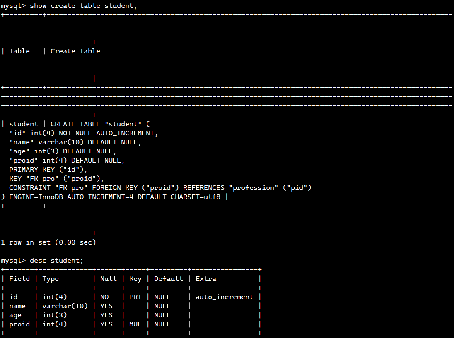The image size is (454, 338).
Task: Click the 'name' field cell in desc table
Action: click(17, 306)
